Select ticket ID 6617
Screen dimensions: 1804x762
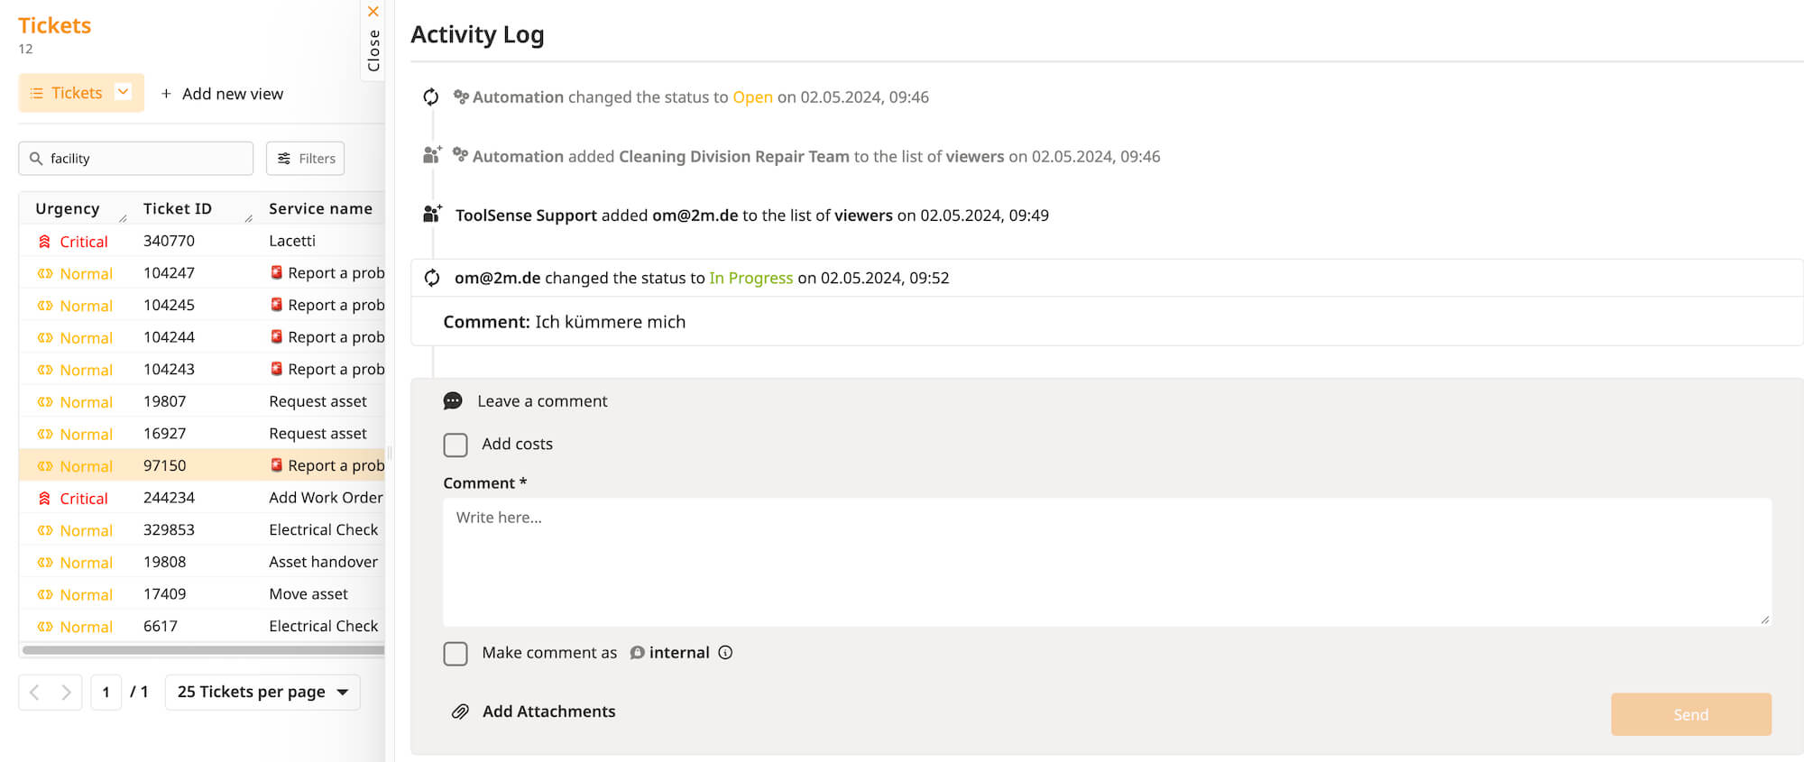(161, 626)
